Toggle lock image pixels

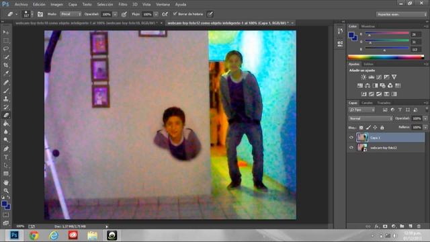click(x=368, y=128)
